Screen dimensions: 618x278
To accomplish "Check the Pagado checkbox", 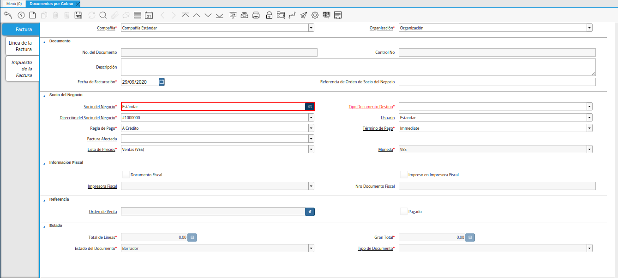I will coord(403,211).
